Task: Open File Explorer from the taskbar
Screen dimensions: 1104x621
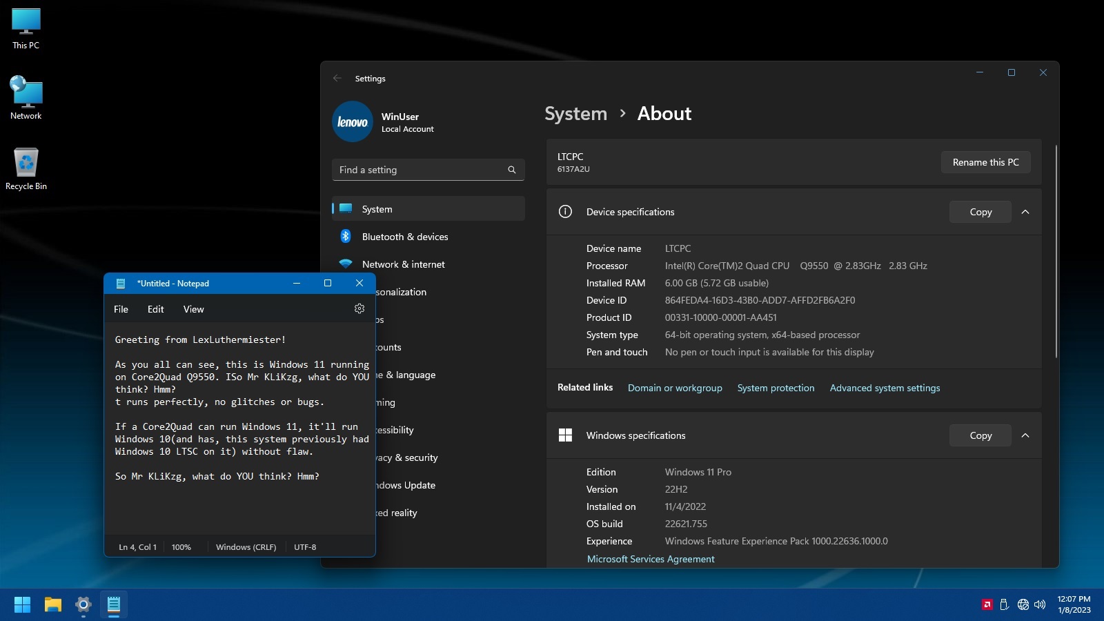Action: pos(53,604)
